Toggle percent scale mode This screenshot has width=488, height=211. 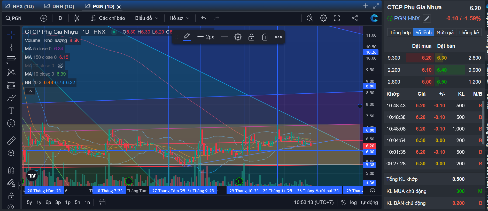343,202
